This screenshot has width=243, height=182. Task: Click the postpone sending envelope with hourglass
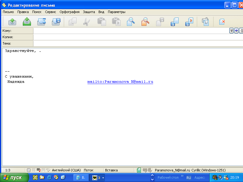(x=42, y=22)
